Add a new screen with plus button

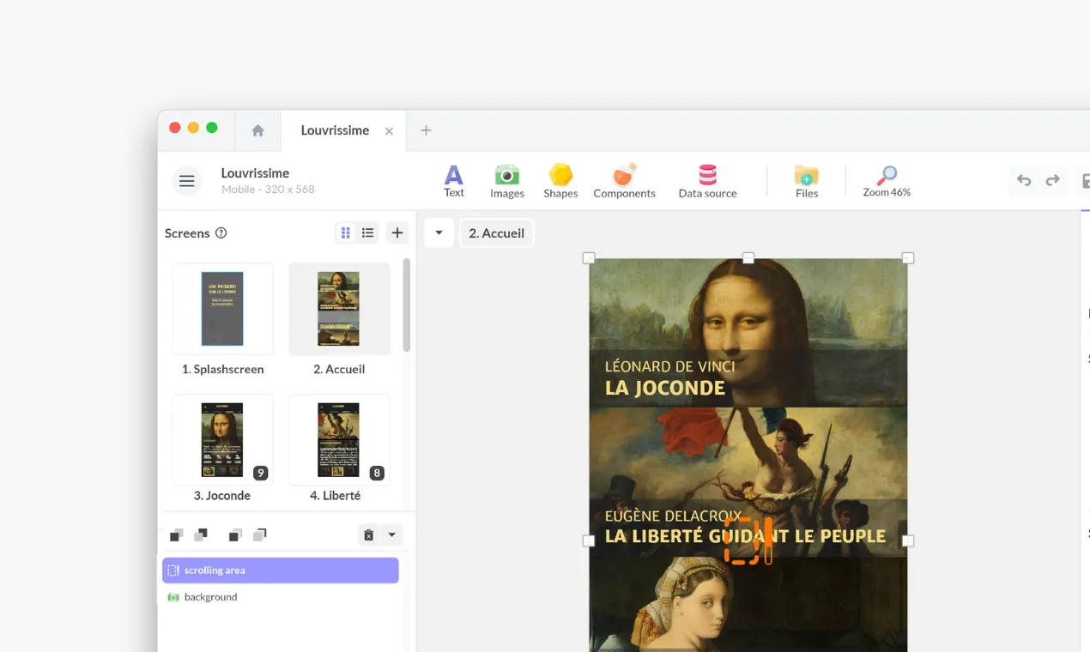click(397, 232)
